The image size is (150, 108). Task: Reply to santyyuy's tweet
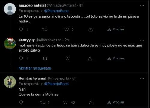click(21, 58)
